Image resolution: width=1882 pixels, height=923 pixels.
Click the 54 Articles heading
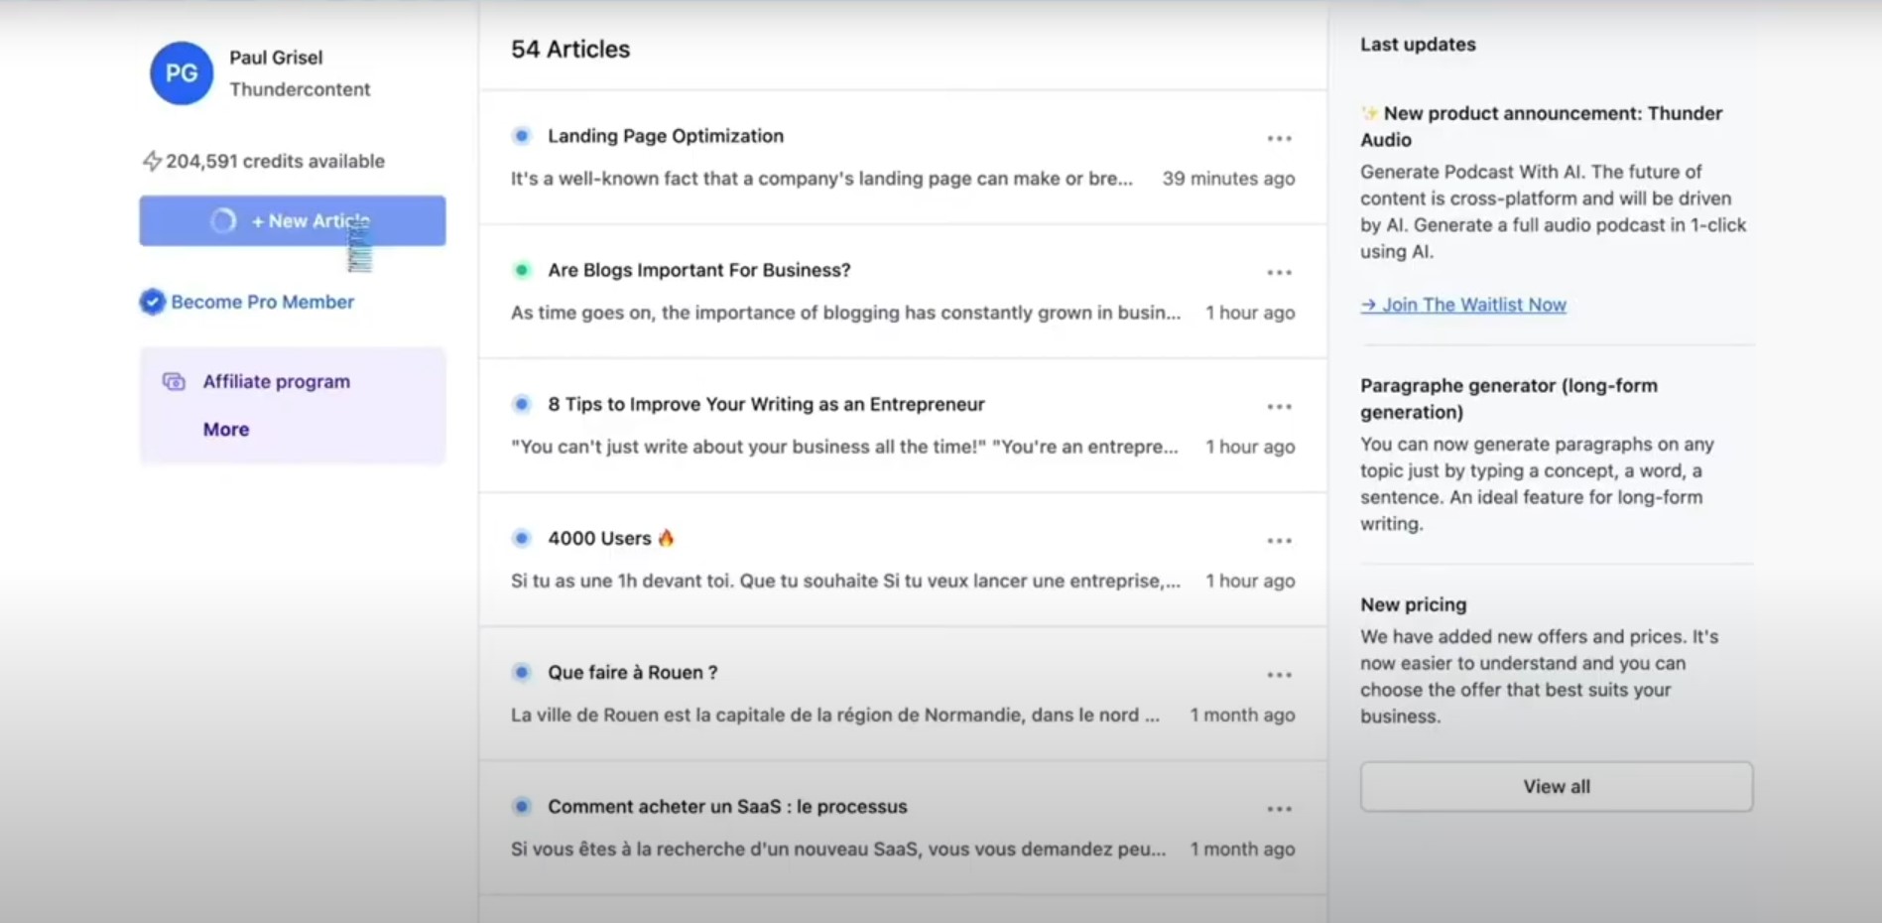tap(570, 49)
